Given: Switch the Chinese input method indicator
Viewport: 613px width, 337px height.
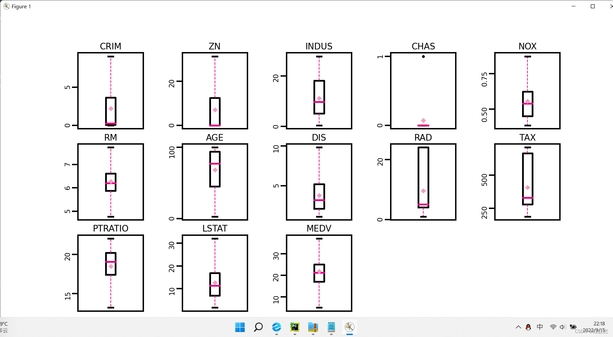Looking at the screenshot, I should pyautogui.click(x=540, y=327).
